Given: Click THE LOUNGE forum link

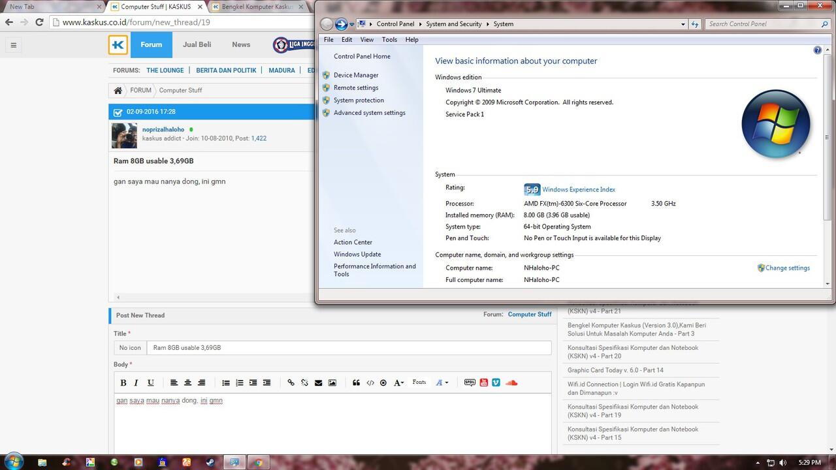Looking at the screenshot, I should click(x=165, y=70).
